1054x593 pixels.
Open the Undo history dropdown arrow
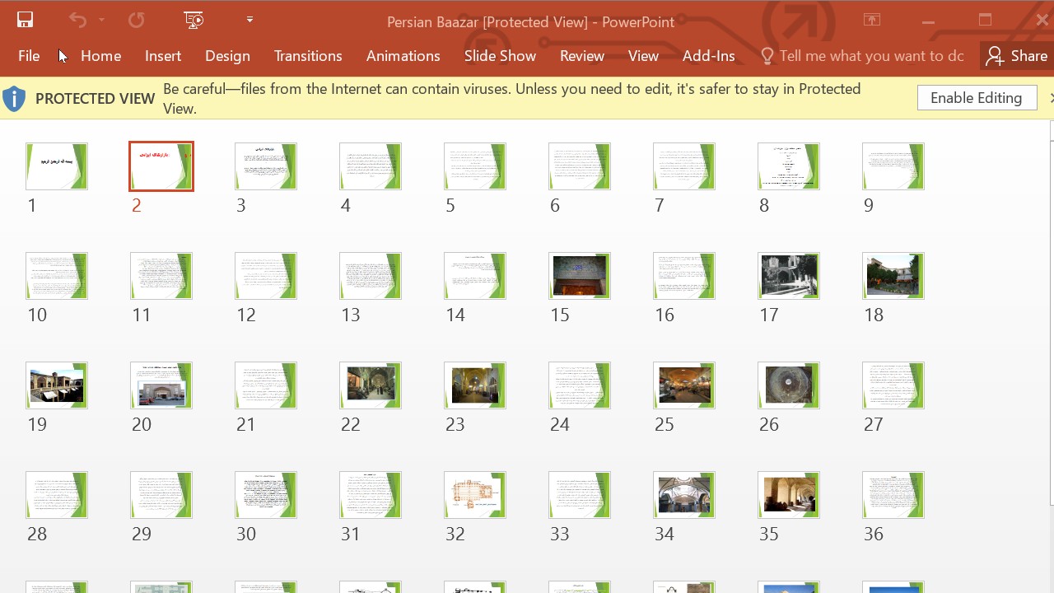pyautogui.click(x=101, y=20)
